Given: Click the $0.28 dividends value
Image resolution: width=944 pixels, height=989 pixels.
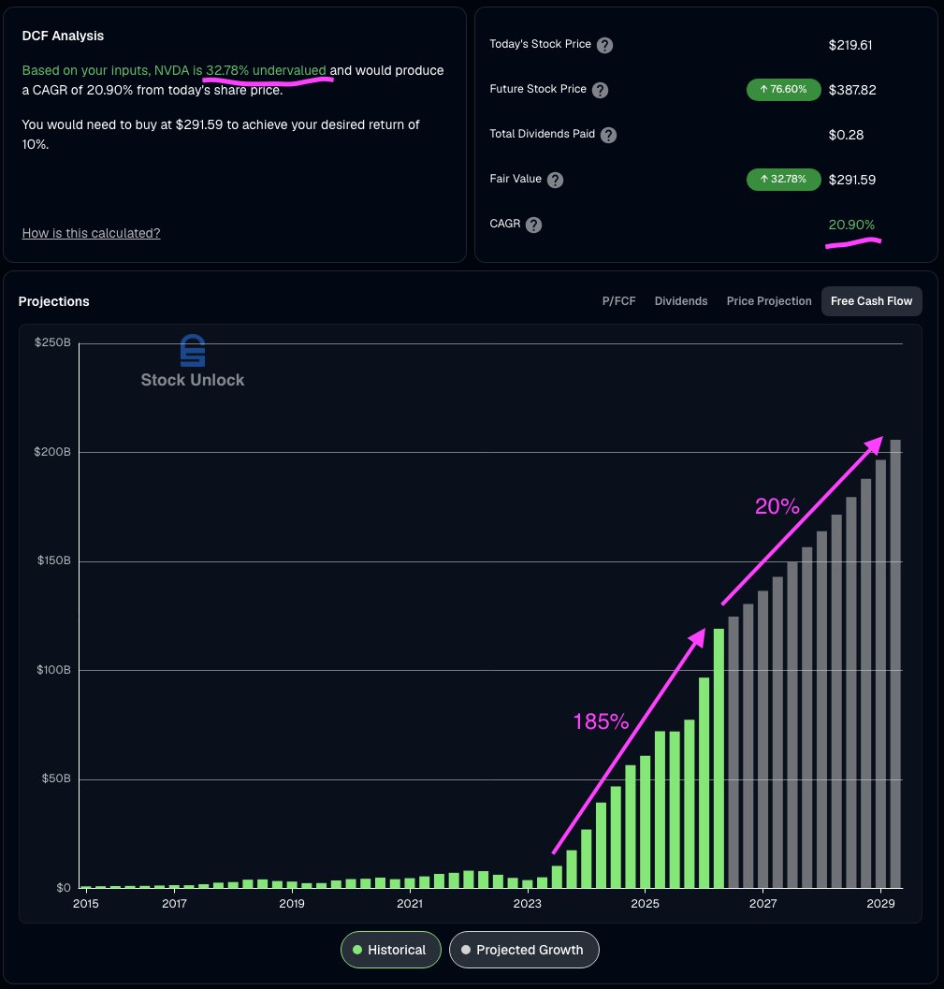Looking at the screenshot, I should (x=846, y=135).
